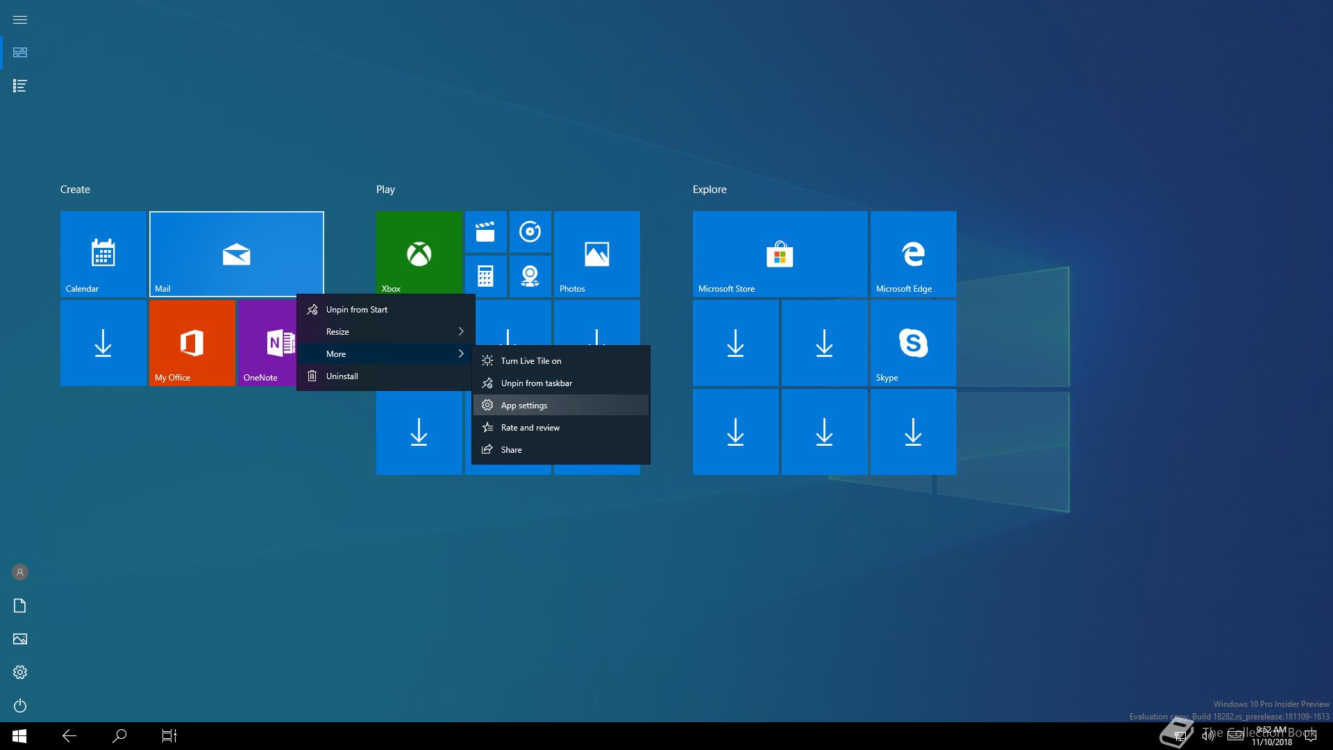Open the Groove Music disc tile
Image resolution: width=1333 pixels, height=750 pixels.
point(530,232)
